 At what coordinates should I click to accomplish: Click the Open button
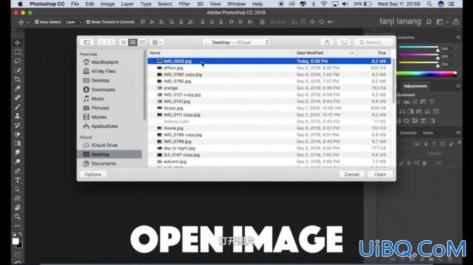pos(380,175)
